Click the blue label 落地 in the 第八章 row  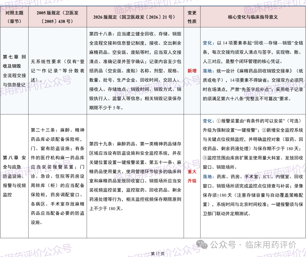(207, 177)
